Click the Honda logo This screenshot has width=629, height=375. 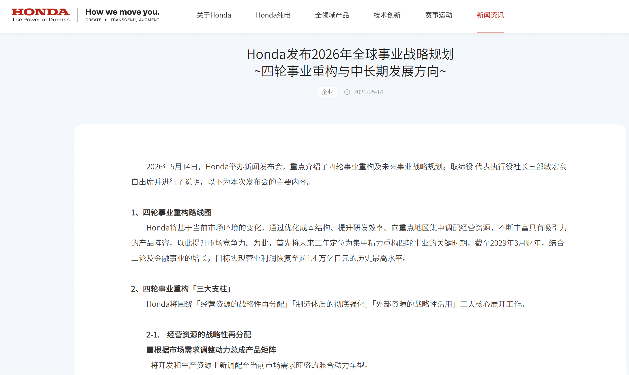tap(40, 15)
